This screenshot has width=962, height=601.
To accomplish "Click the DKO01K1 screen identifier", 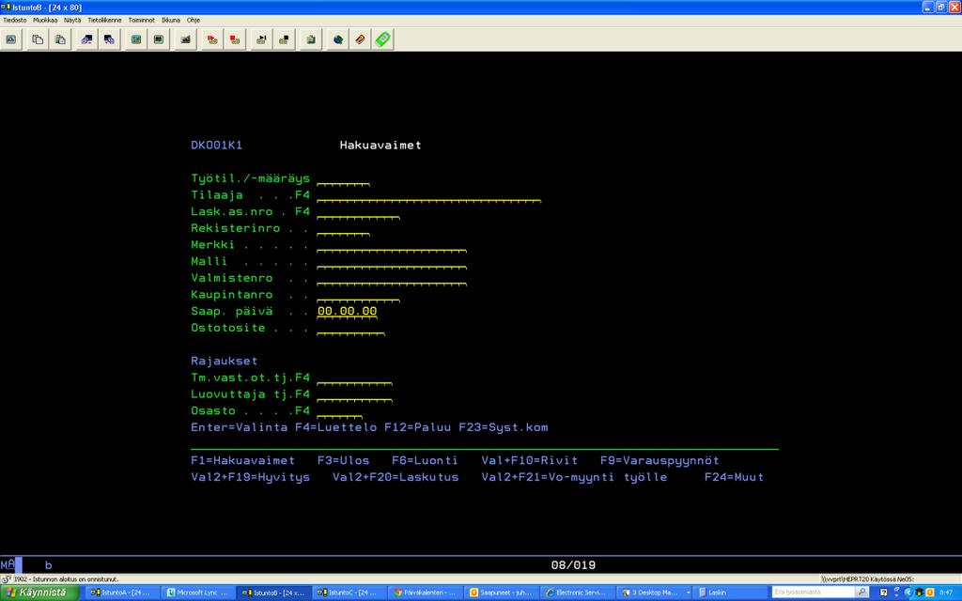I will 217,146.
